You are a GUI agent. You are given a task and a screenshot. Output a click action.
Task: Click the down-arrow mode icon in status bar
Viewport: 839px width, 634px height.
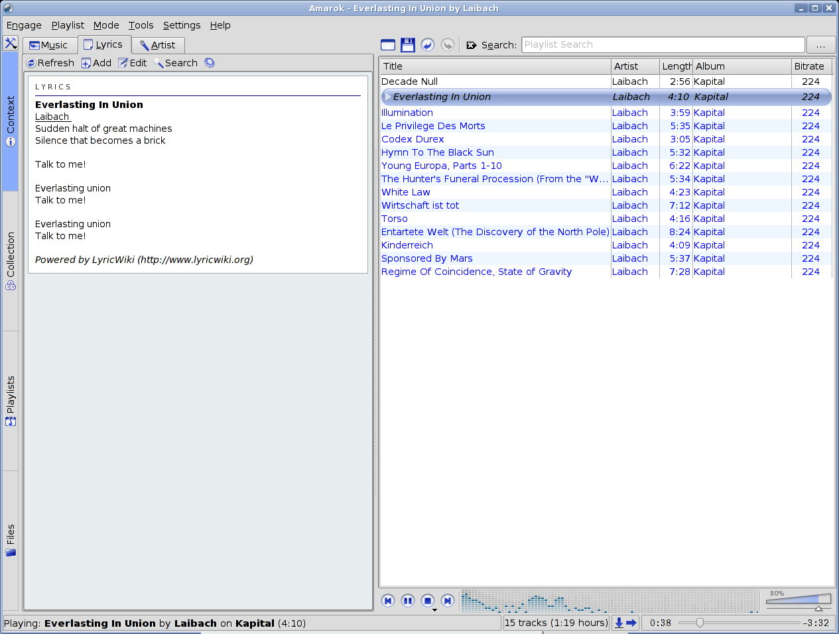[619, 623]
